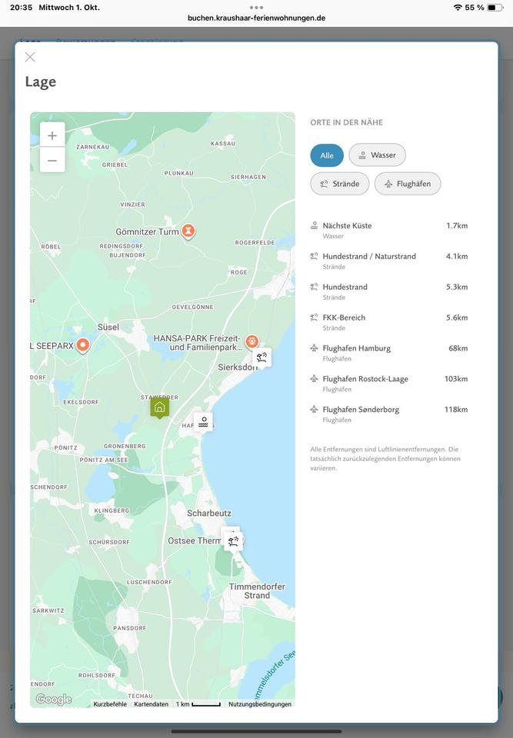Tap the Seepark orange pin near Süsel
The height and width of the screenshot is (738, 513).
(x=83, y=345)
